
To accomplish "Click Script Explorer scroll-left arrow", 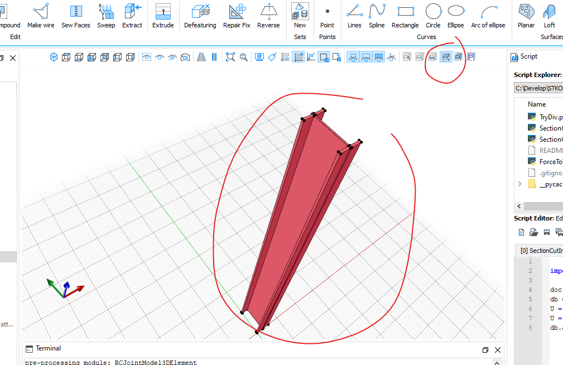I will (519, 206).
